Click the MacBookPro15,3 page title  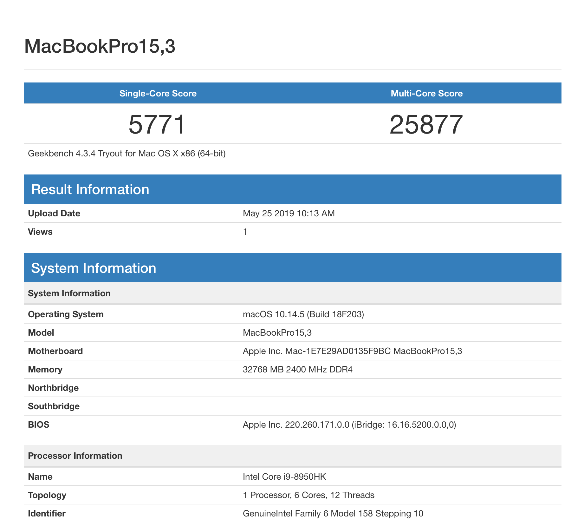100,47
